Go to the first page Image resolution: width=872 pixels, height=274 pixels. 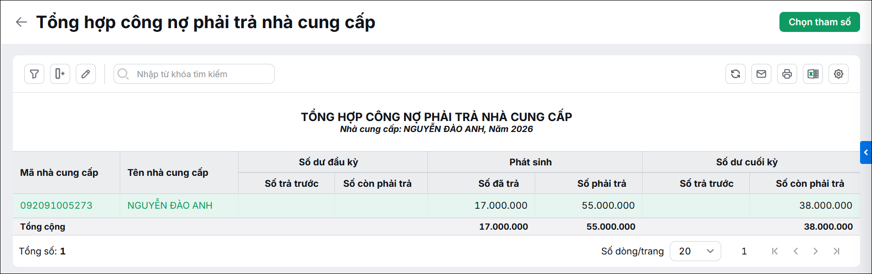[775, 251]
